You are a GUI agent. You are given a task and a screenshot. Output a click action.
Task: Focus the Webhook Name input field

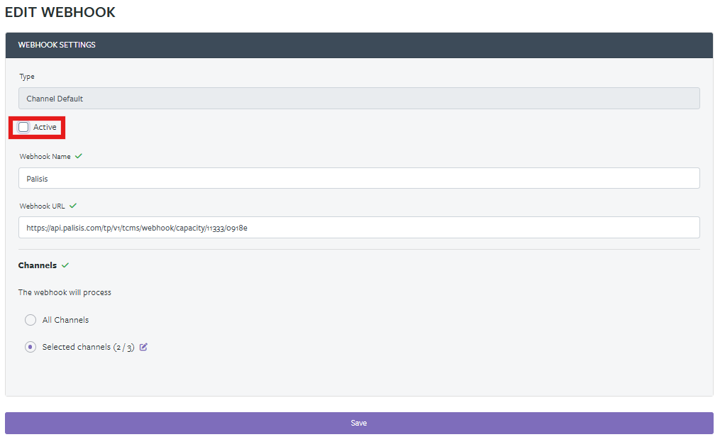(359, 178)
